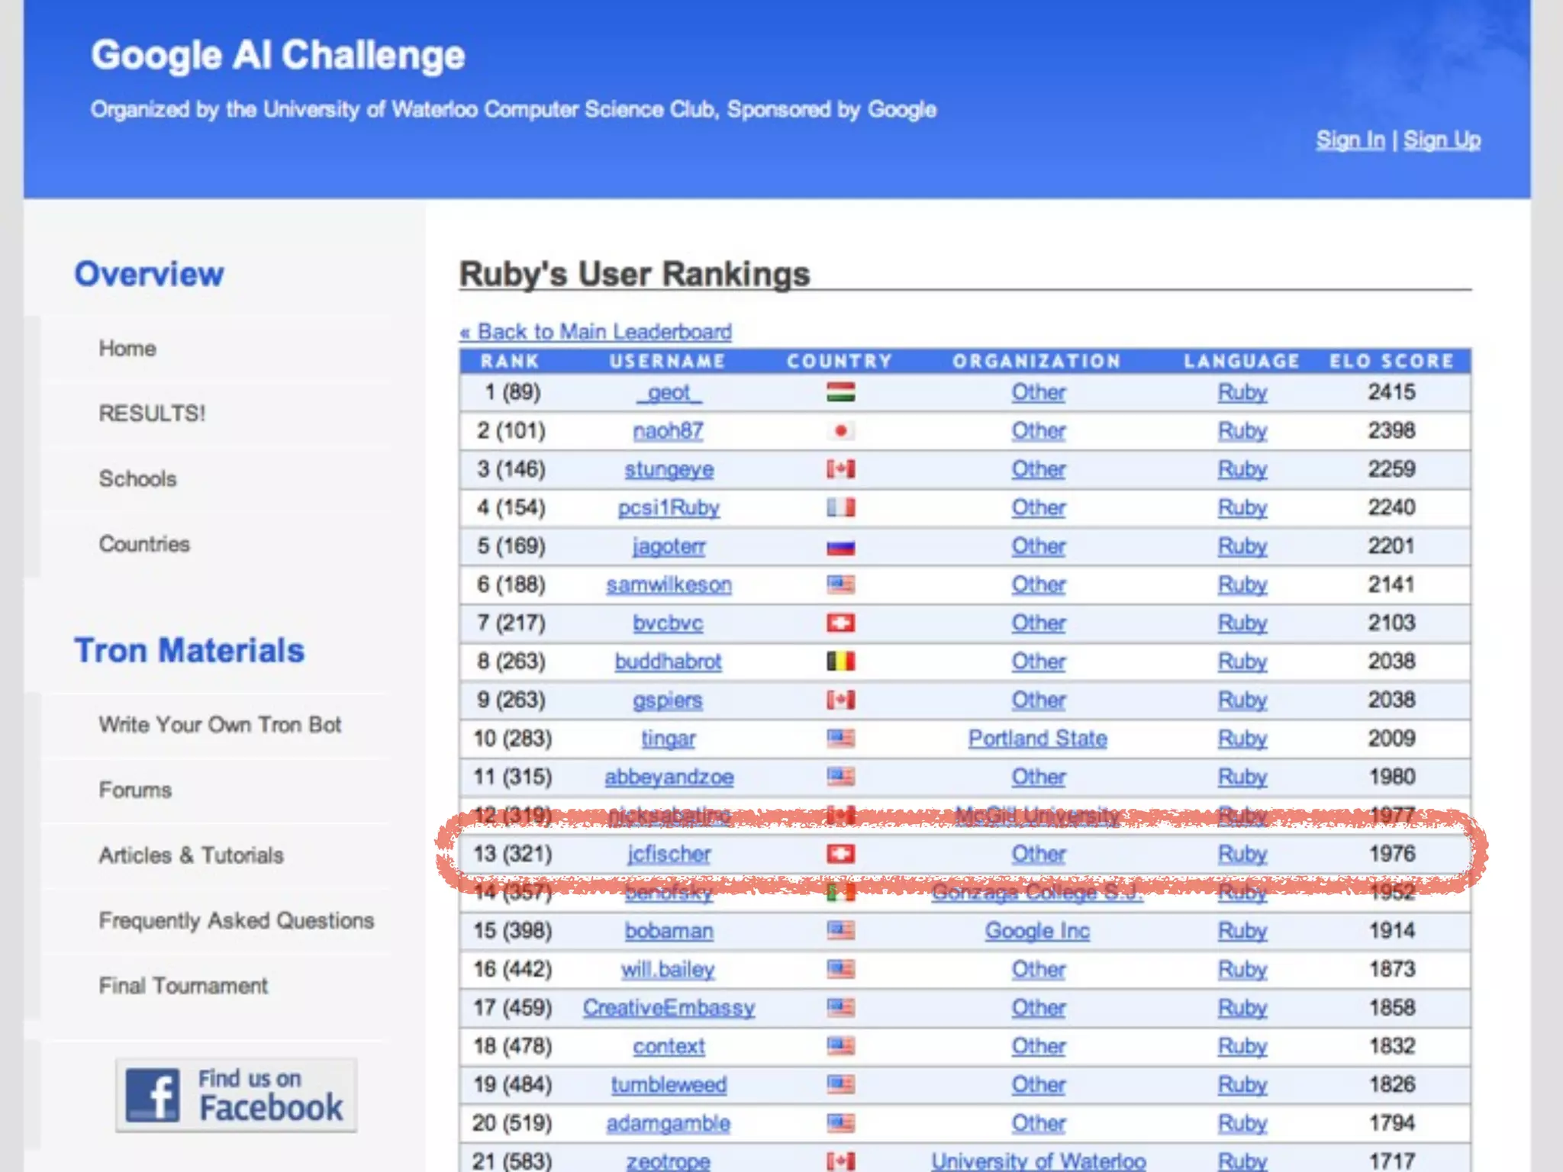Open Google Inc organization link

1037,931
